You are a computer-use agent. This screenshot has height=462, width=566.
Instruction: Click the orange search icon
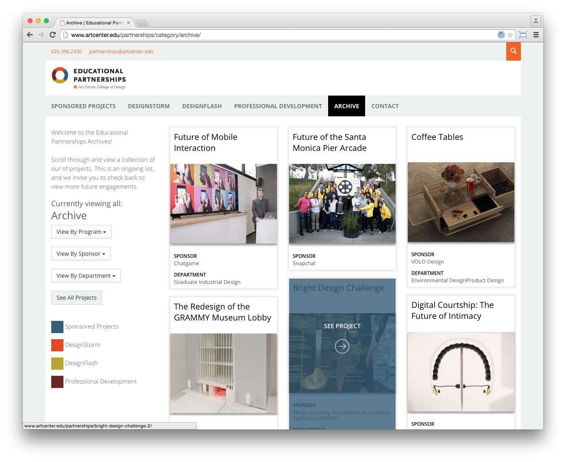point(514,51)
